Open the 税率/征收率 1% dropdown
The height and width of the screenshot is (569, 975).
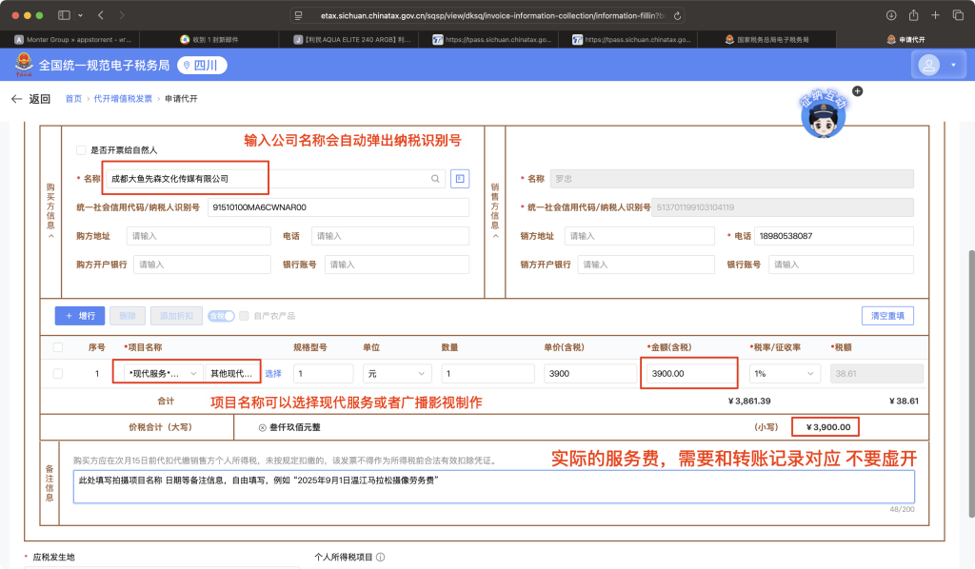point(786,374)
